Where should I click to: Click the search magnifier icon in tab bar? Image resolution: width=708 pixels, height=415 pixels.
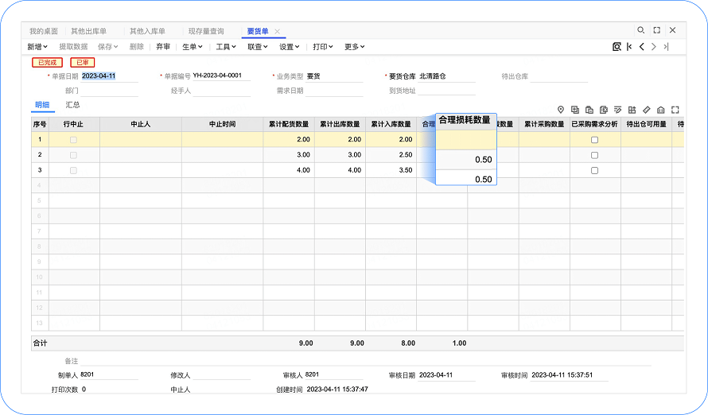pyautogui.click(x=641, y=30)
